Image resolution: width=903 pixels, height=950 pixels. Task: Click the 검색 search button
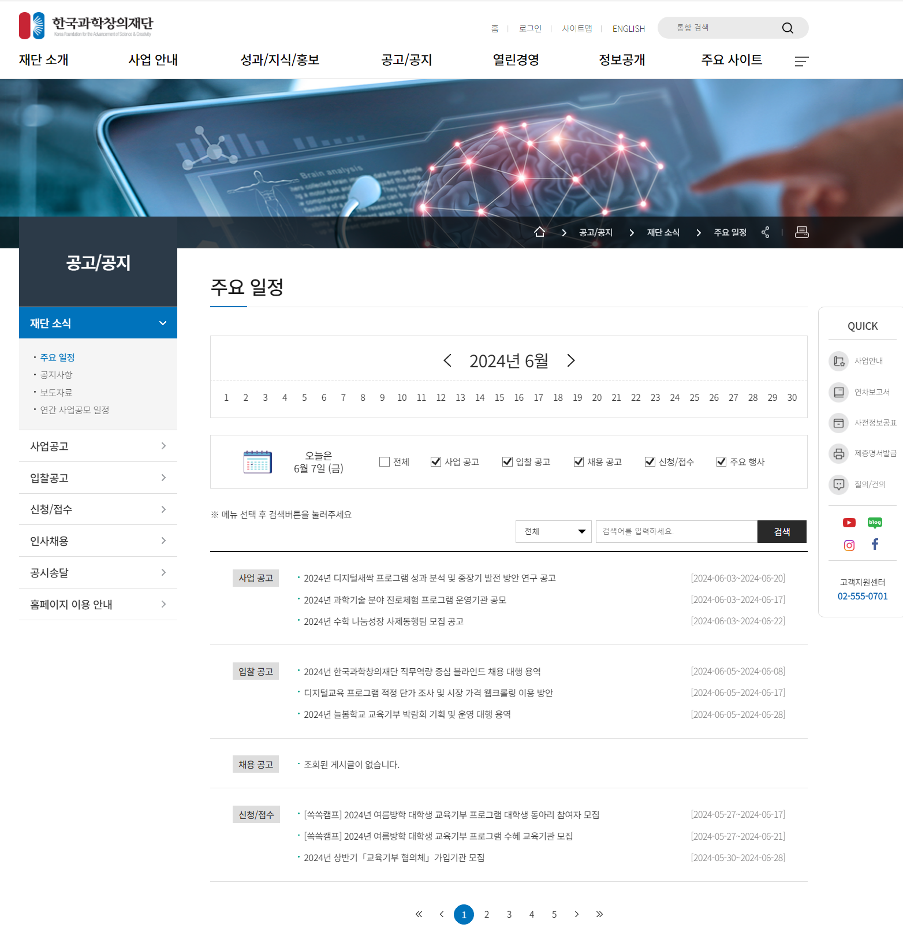click(x=782, y=532)
